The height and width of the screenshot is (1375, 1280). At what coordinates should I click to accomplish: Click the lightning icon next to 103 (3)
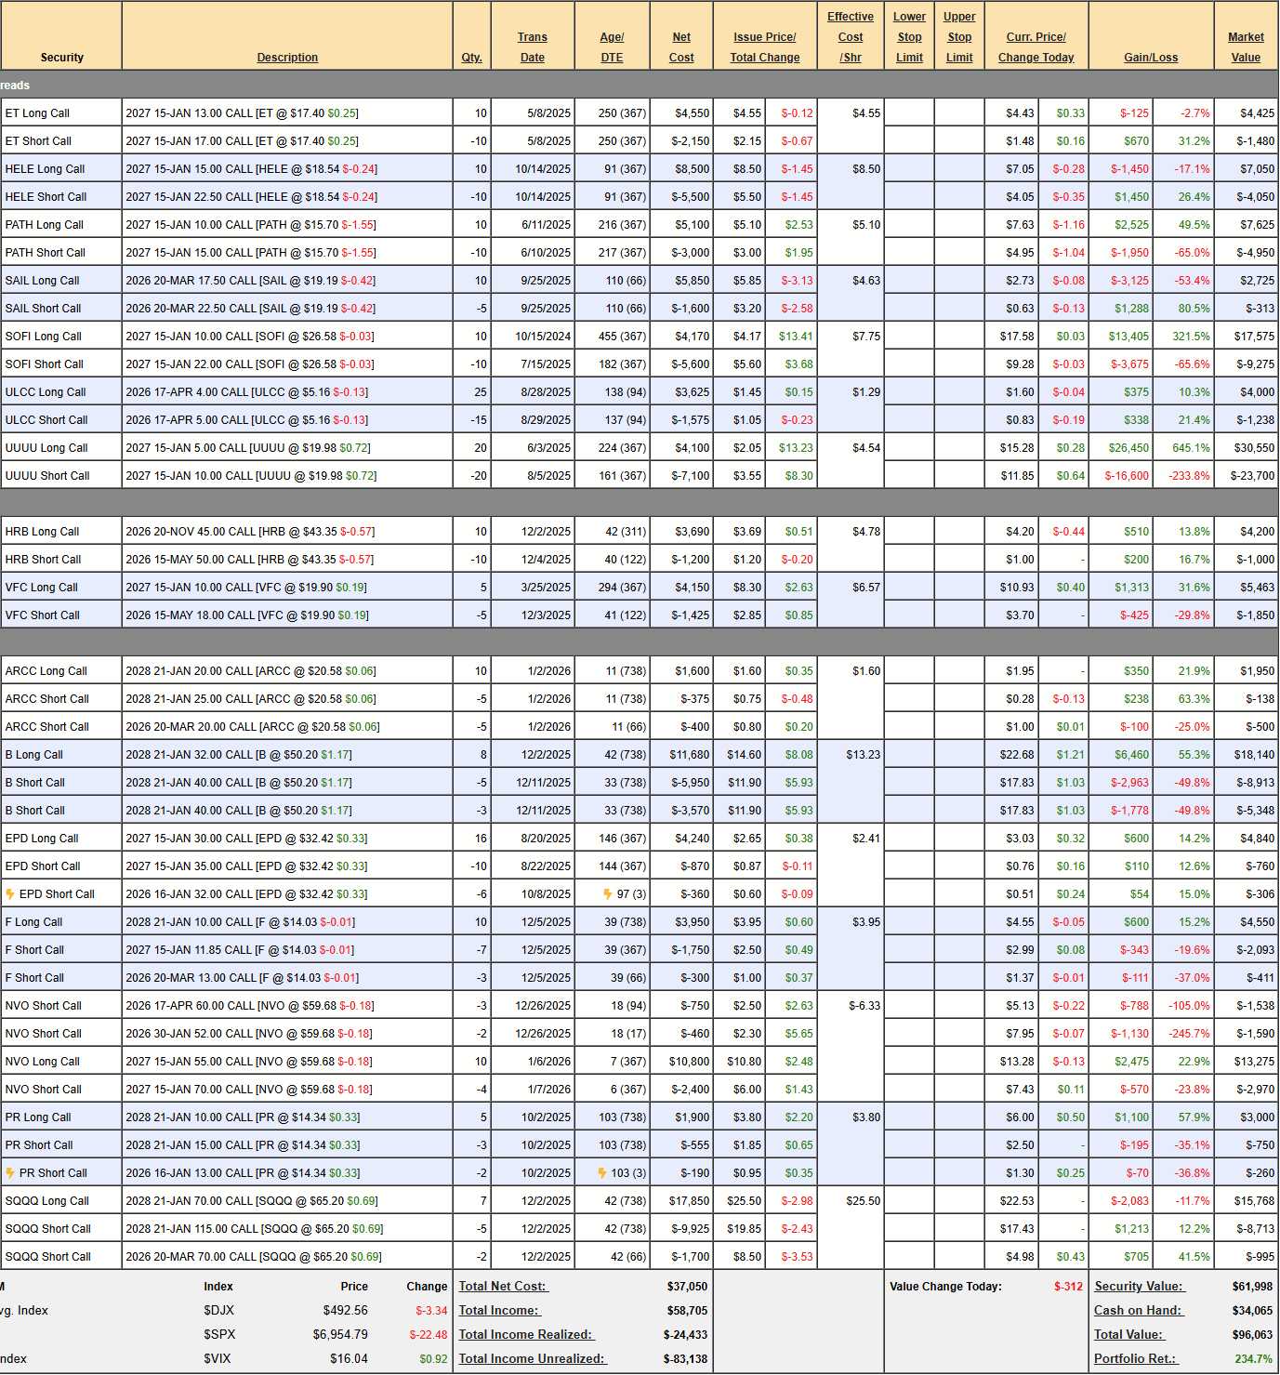pos(602,1173)
